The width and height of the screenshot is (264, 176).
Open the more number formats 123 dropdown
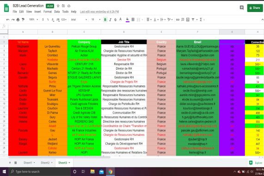tap(64, 20)
